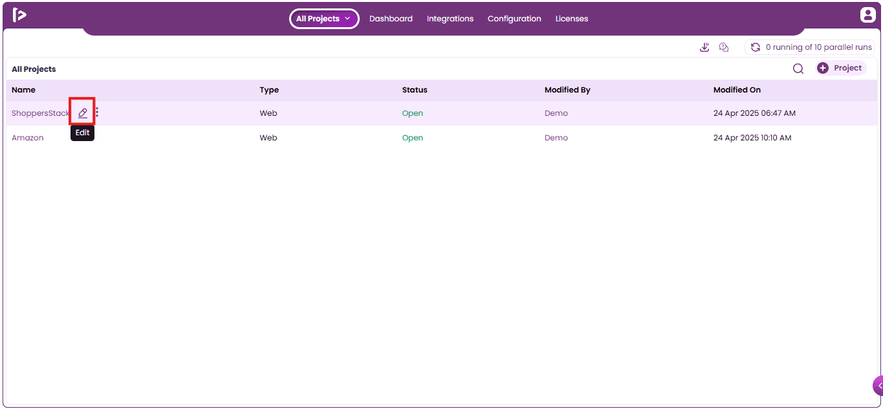Select the Open status of ShoppersStack
This screenshot has height=409, width=883.
pyautogui.click(x=413, y=113)
